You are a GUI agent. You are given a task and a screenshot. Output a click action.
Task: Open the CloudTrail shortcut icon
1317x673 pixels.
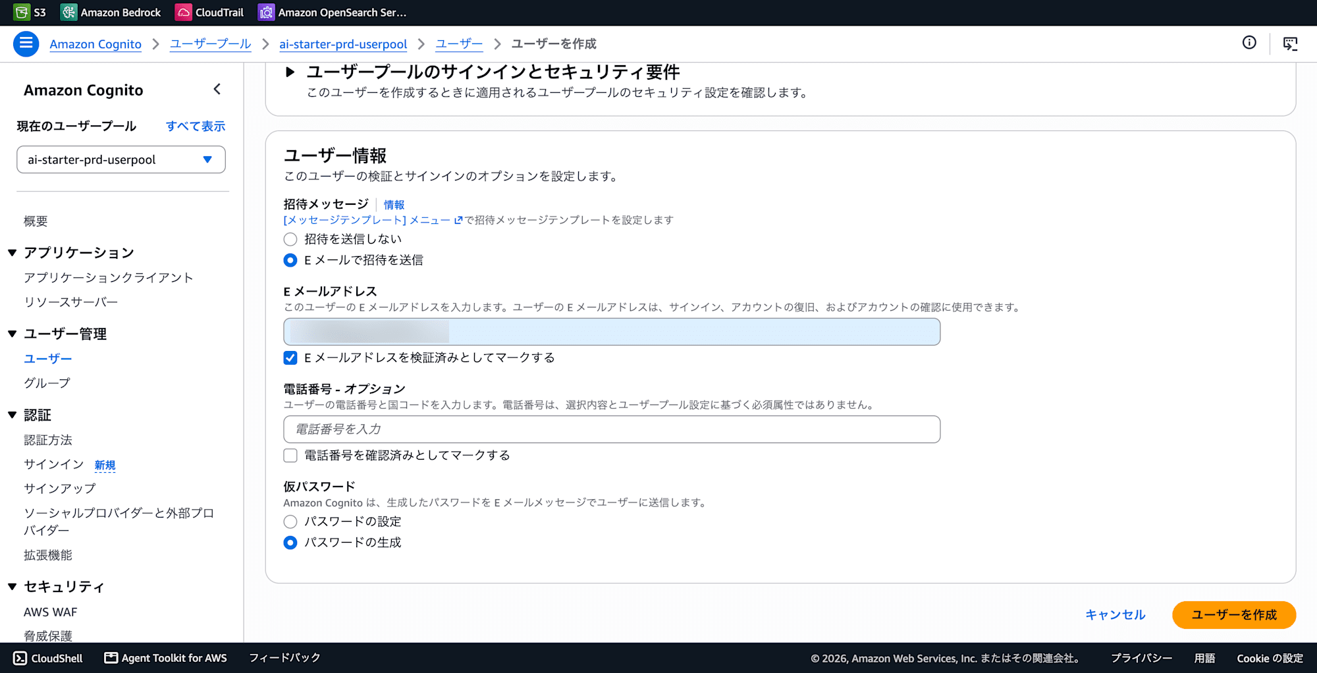click(183, 13)
